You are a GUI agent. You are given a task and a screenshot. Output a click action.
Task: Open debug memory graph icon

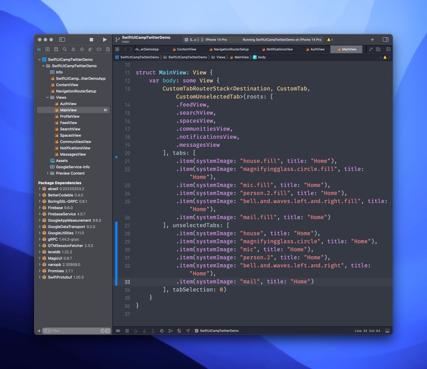pyautogui.click(x=170, y=331)
